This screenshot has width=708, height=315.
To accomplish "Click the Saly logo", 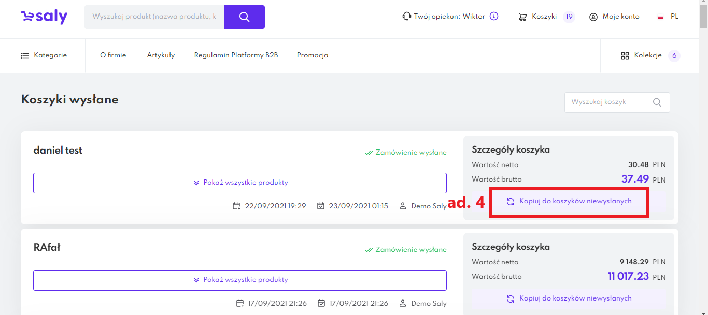I will pos(44,17).
